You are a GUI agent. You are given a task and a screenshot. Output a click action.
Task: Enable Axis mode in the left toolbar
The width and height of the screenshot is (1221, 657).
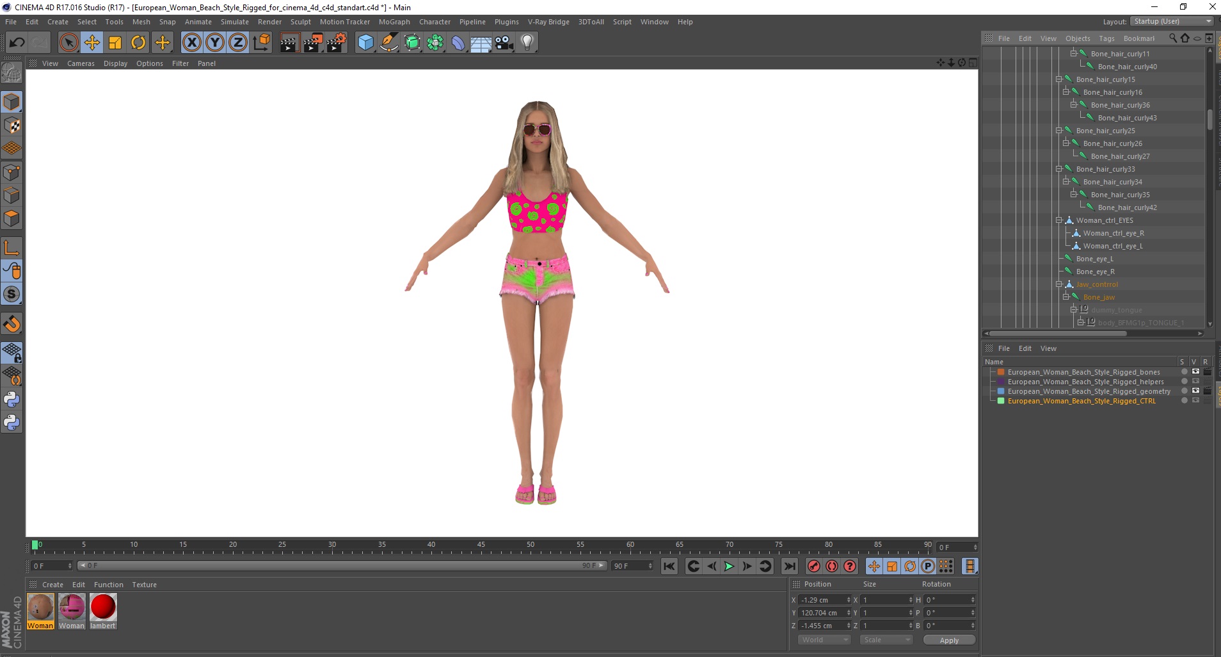point(12,248)
